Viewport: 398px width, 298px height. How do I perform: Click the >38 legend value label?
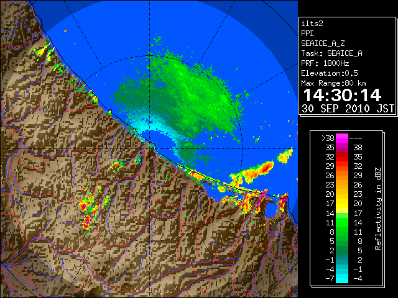328,138
